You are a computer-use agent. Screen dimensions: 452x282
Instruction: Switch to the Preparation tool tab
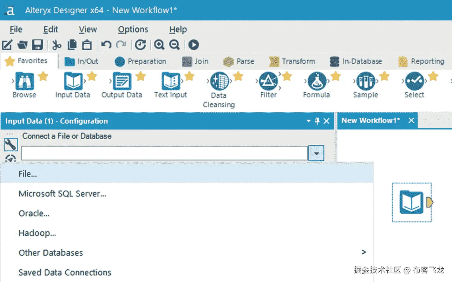click(141, 61)
